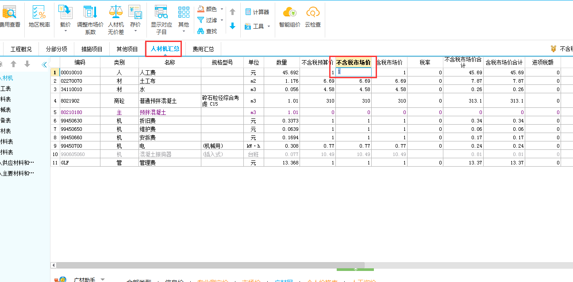
Task: Expand the 载价 dropdown arrow
Action: (x=65, y=31)
